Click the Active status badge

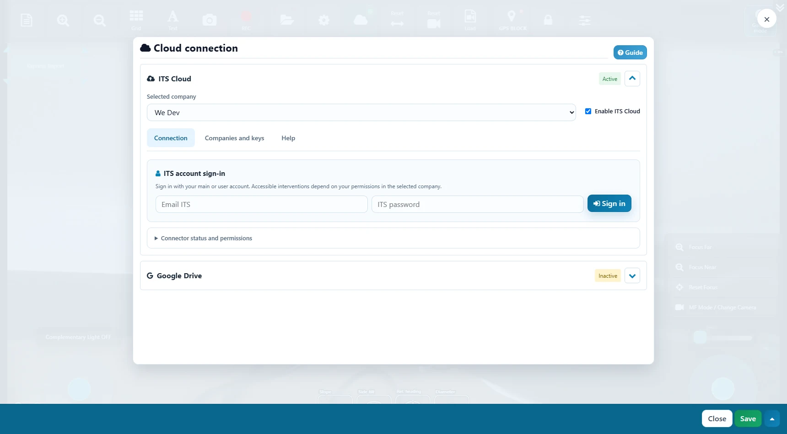point(610,79)
